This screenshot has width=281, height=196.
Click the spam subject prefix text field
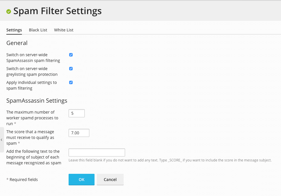point(97,152)
